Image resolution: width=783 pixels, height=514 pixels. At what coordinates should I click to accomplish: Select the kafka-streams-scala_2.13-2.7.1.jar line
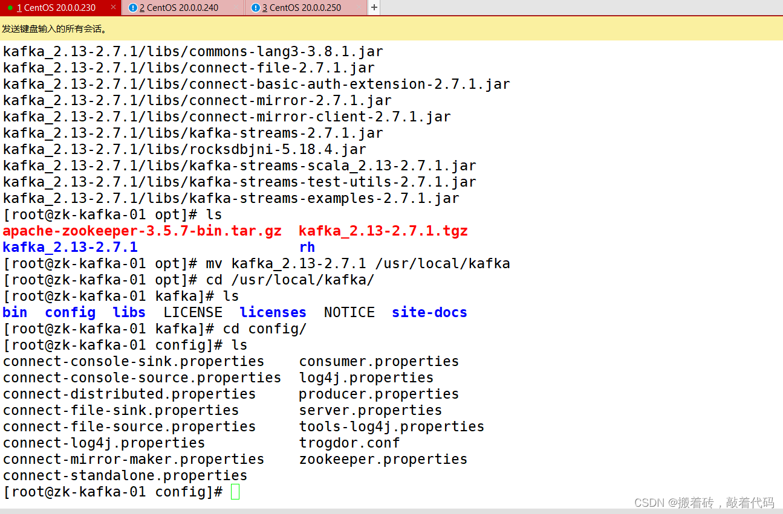pyautogui.click(x=239, y=166)
